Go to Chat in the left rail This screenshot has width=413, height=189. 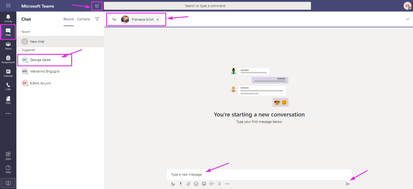tap(8, 32)
